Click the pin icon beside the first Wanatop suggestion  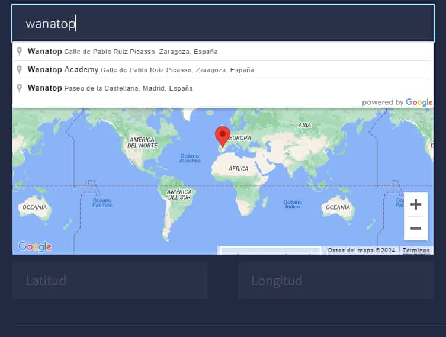pyautogui.click(x=20, y=52)
